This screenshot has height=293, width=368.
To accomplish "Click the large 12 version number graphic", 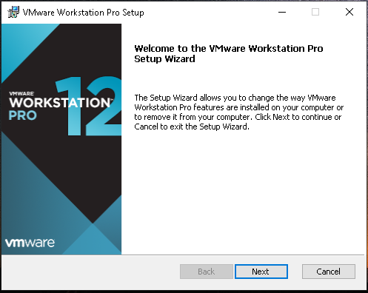I will pos(88,106).
